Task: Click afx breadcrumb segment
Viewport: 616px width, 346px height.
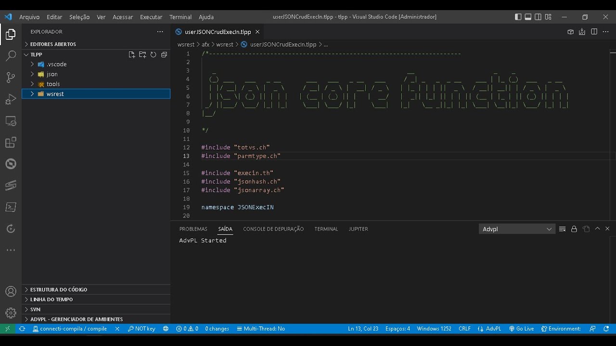Action: (205, 45)
